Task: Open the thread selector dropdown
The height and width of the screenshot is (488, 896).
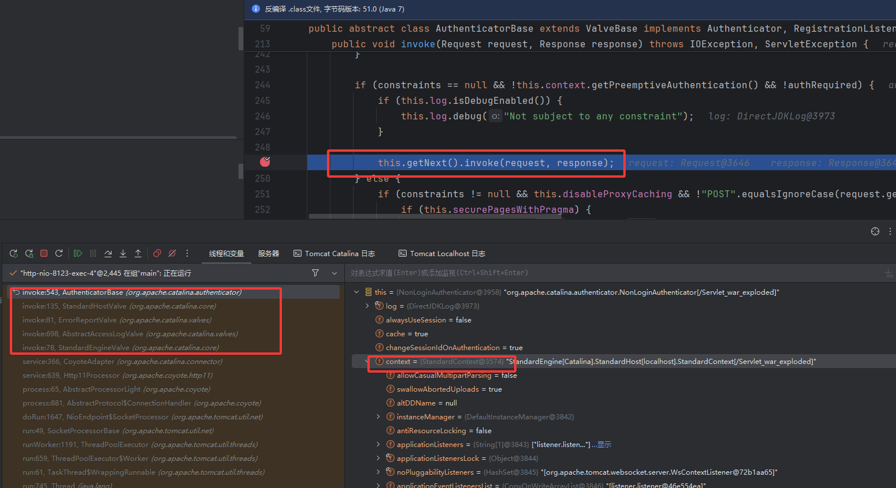Action: click(334, 273)
